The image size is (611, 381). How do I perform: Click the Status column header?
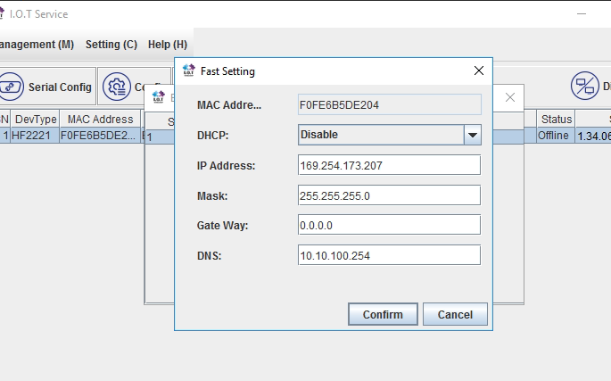click(556, 119)
